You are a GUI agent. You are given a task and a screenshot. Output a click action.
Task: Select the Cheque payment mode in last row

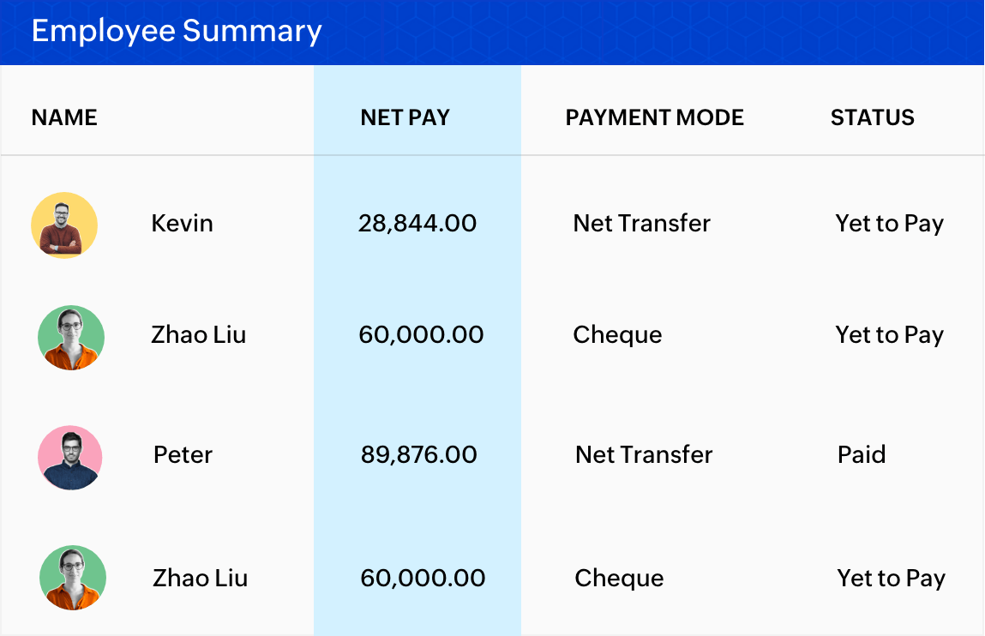click(x=619, y=578)
